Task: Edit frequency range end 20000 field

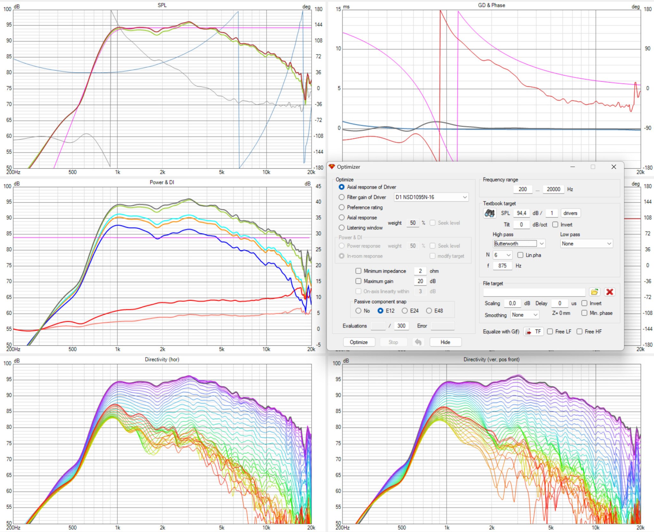Action: coord(553,189)
